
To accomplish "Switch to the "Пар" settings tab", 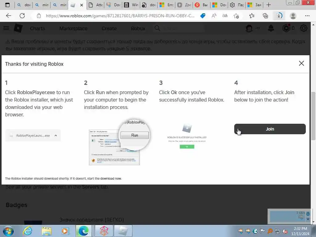I will 237,5.
